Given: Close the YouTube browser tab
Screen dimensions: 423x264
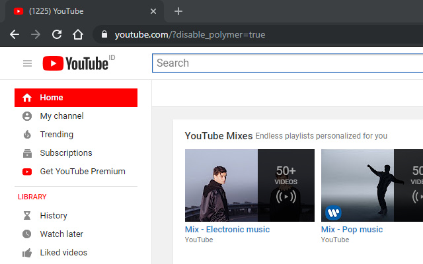Looking at the screenshot, I should (153, 11).
